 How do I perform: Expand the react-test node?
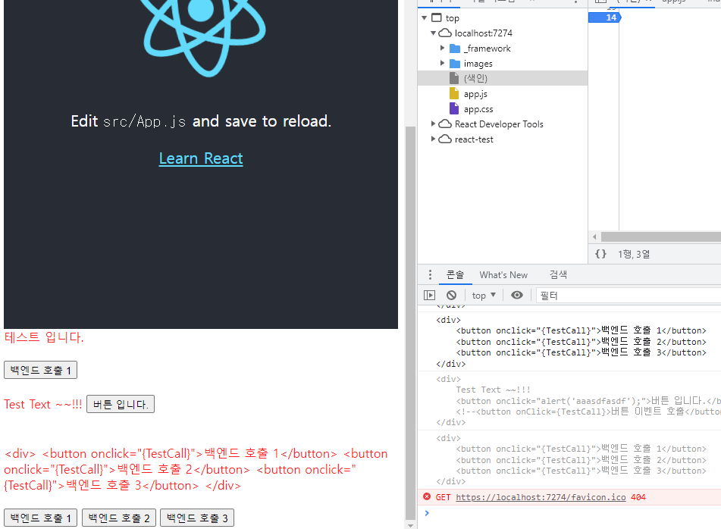[x=433, y=139]
